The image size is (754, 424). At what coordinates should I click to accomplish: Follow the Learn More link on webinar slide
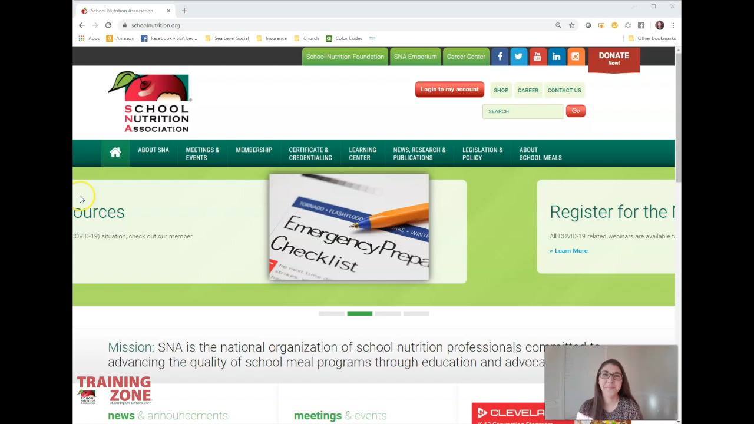pyautogui.click(x=568, y=251)
